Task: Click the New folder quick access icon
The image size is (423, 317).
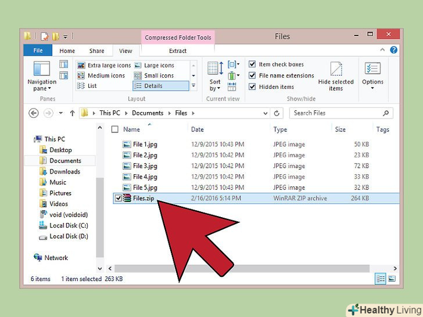Action: 56,36
